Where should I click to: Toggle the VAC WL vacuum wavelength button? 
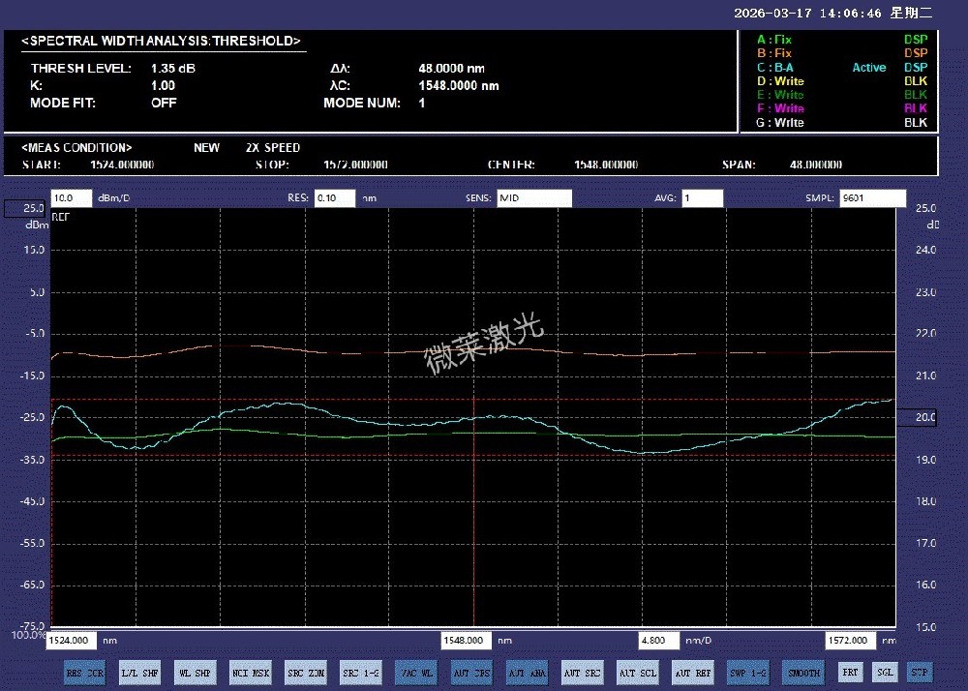tap(416, 673)
